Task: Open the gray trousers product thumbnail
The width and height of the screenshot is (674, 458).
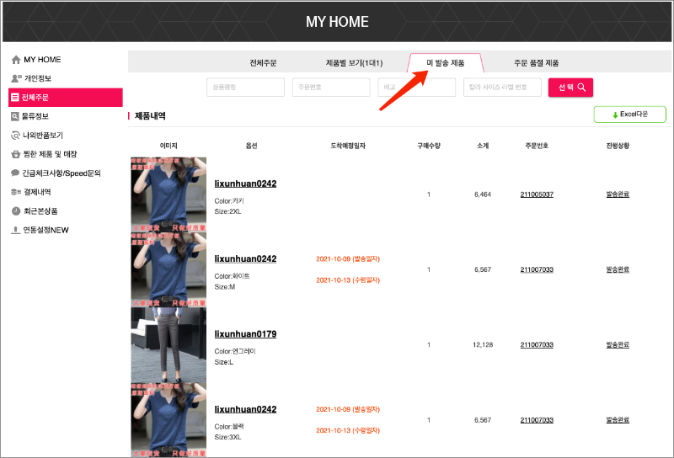Action: pos(168,345)
